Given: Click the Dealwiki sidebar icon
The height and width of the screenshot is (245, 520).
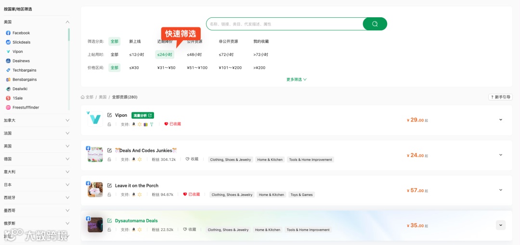Looking at the screenshot, I should 8,89.
